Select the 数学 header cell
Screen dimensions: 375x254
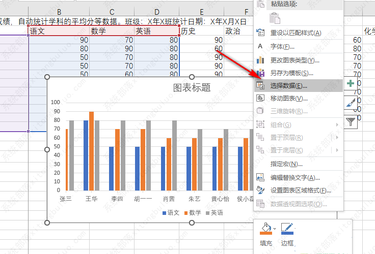(112, 31)
